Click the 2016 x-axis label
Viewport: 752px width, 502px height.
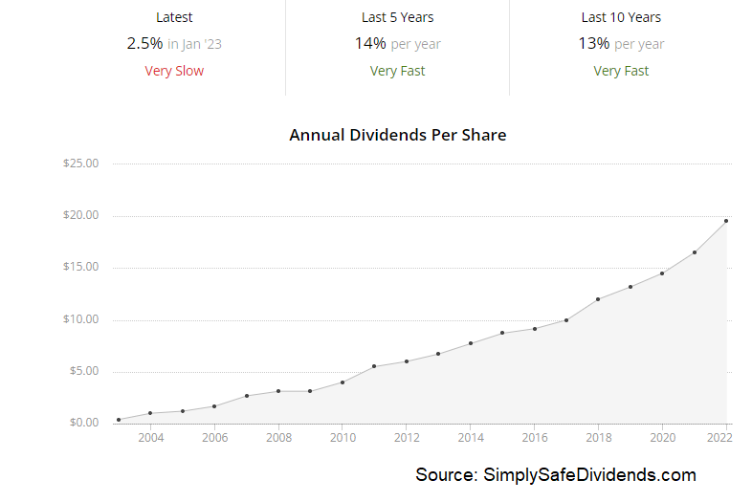tap(535, 437)
